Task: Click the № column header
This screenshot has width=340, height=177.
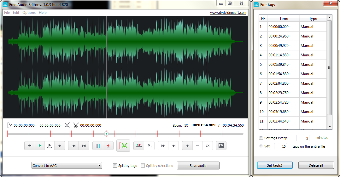Action: 263,18
